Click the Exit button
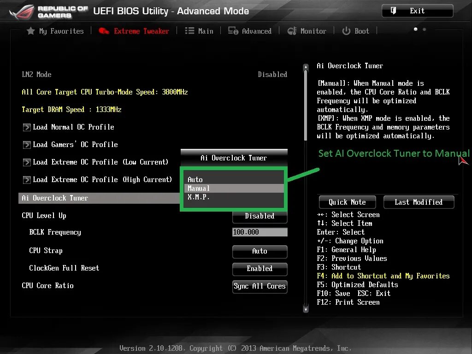Viewport: 472px width, 354px height. coord(417,11)
